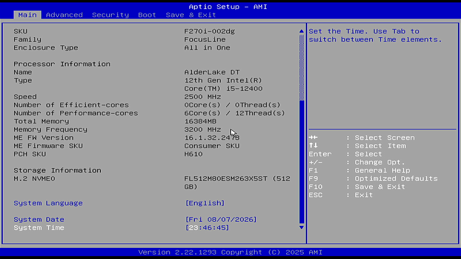Click the Processor Information heading
This screenshot has width=461, height=259.
tap(62, 64)
